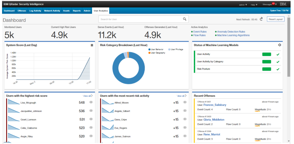
Task: Open the Messages dropdown
Action: pyautogui.click(x=269, y=4)
